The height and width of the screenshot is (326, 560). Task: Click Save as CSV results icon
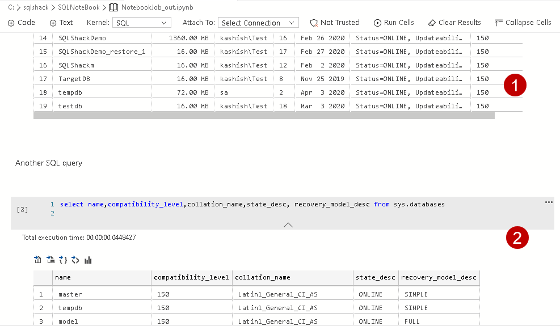38,260
